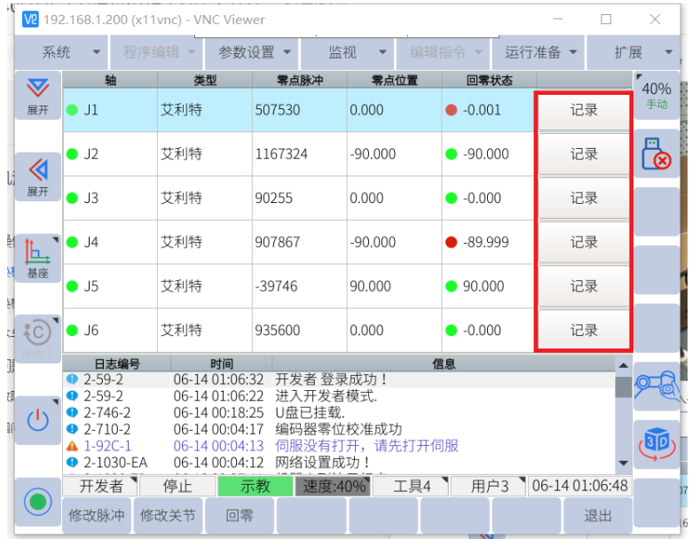Image resolution: width=692 pixels, height=539 pixels.
Task: Click the 回零 button
Action: (x=240, y=515)
